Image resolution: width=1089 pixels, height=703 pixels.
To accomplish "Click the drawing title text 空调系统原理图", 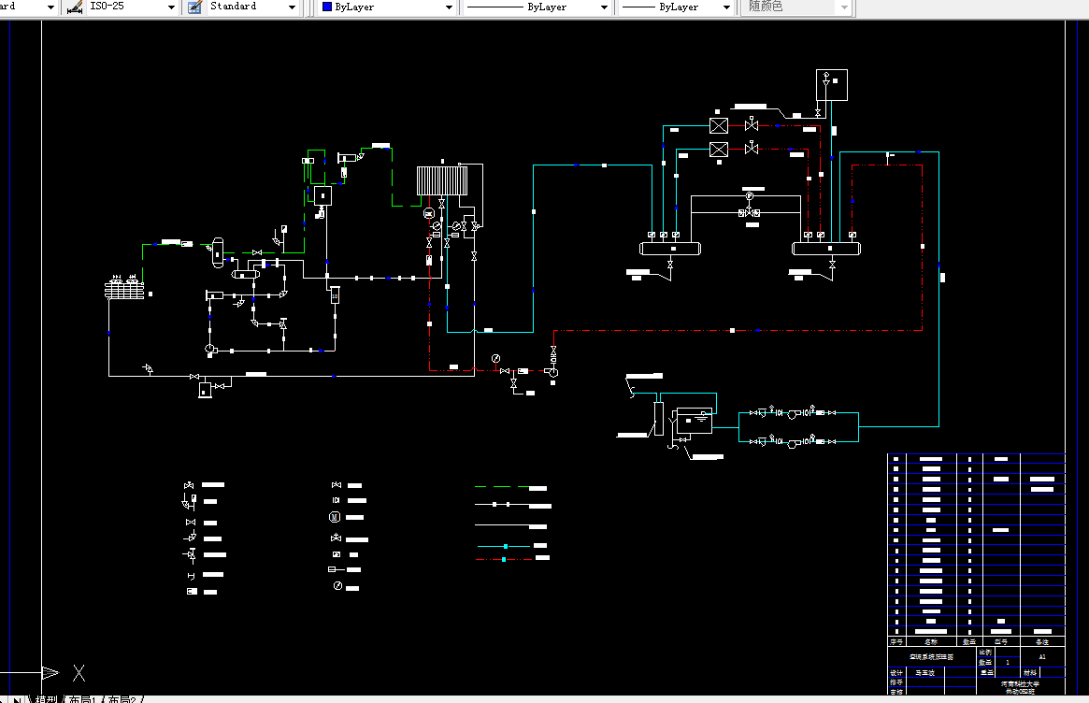I will [931, 656].
